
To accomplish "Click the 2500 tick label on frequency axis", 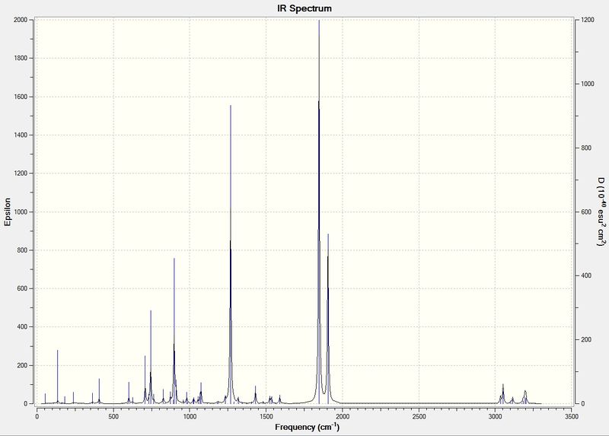I will tap(419, 416).
